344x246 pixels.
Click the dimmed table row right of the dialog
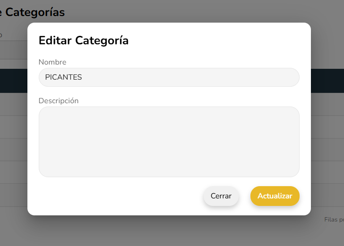pyautogui.click(x=327, y=127)
